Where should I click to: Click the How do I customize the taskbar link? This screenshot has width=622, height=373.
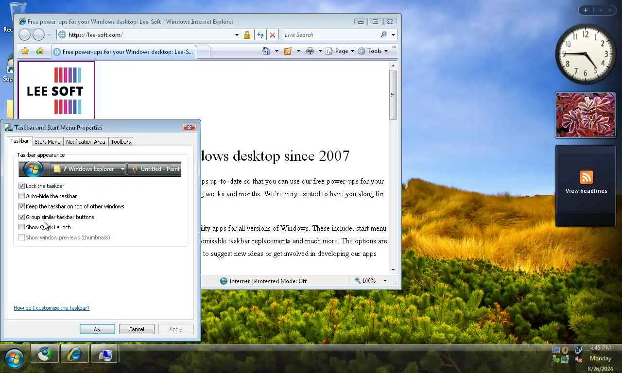[52, 308]
